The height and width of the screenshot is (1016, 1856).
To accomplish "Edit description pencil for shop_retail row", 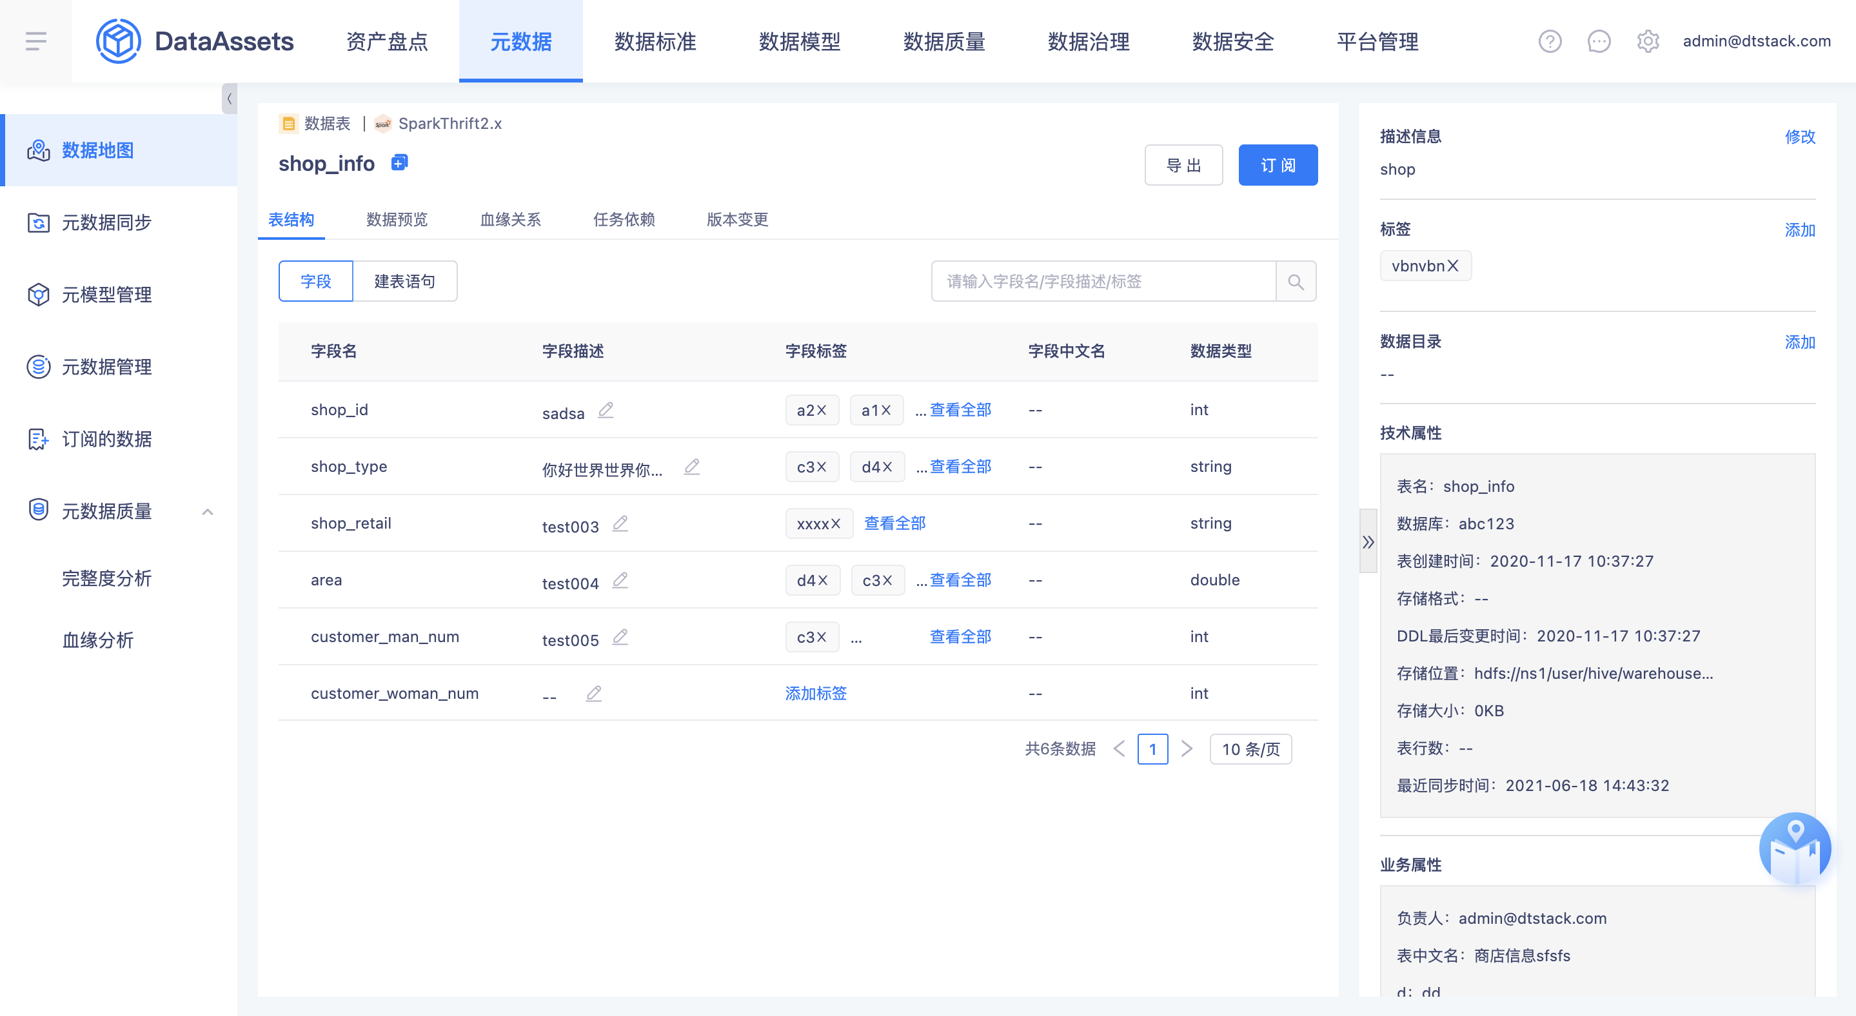I will tap(620, 523).
